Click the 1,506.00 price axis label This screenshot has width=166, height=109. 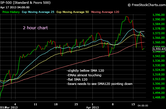[x=159, y=84]
